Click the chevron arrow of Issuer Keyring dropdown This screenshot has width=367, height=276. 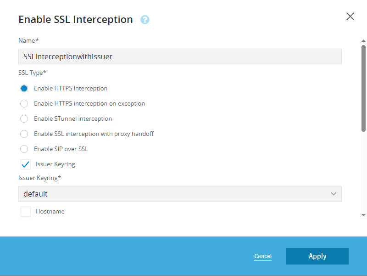[334, 194]
